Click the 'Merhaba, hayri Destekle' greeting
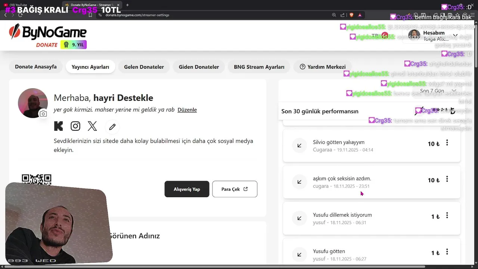This screenshot has width=478, height=269. [x=103, y=98]
